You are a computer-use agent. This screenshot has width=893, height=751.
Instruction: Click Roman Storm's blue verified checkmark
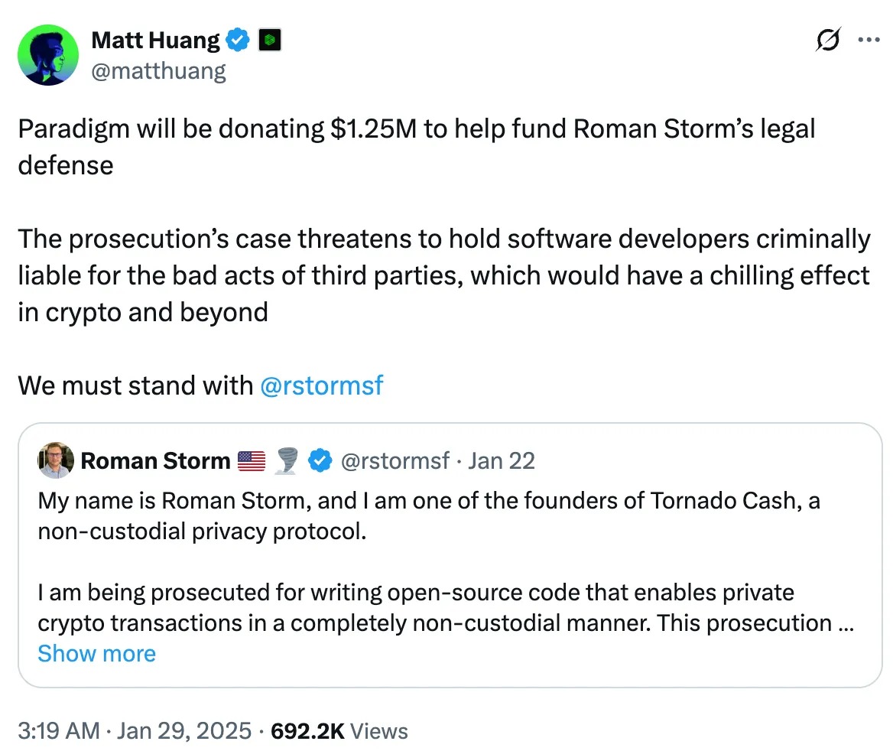[319, 460]
